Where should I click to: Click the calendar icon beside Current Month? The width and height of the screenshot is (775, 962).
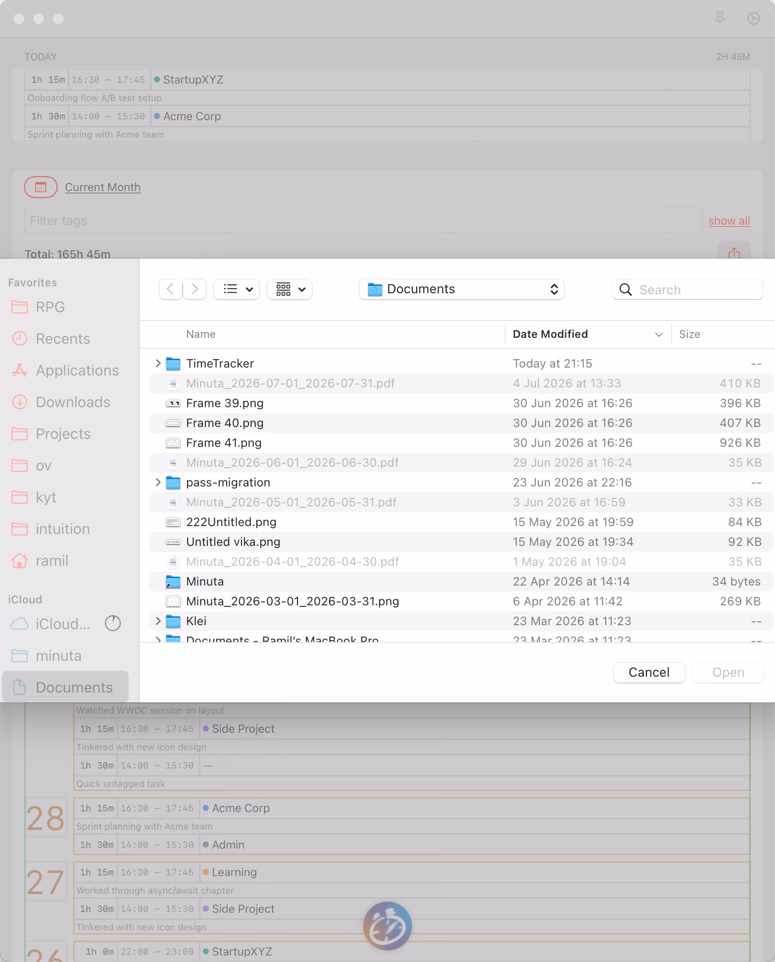[41, 187]
